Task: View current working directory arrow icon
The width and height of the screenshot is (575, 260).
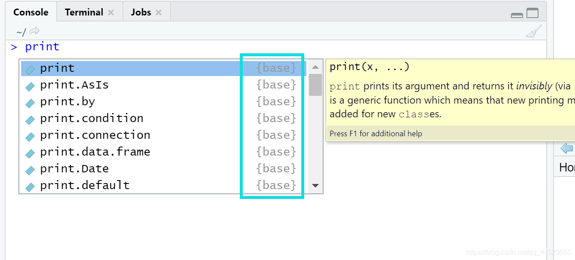Action: pyautogui.click(x=34, y=31)
